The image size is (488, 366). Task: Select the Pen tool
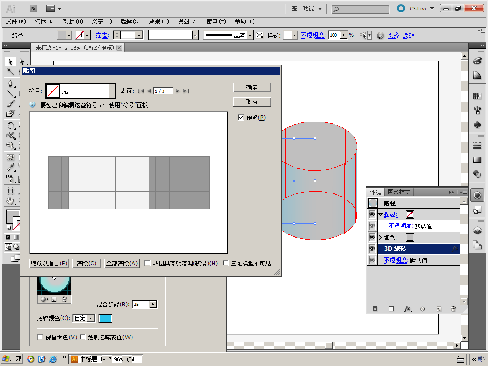tap(10, 83)
